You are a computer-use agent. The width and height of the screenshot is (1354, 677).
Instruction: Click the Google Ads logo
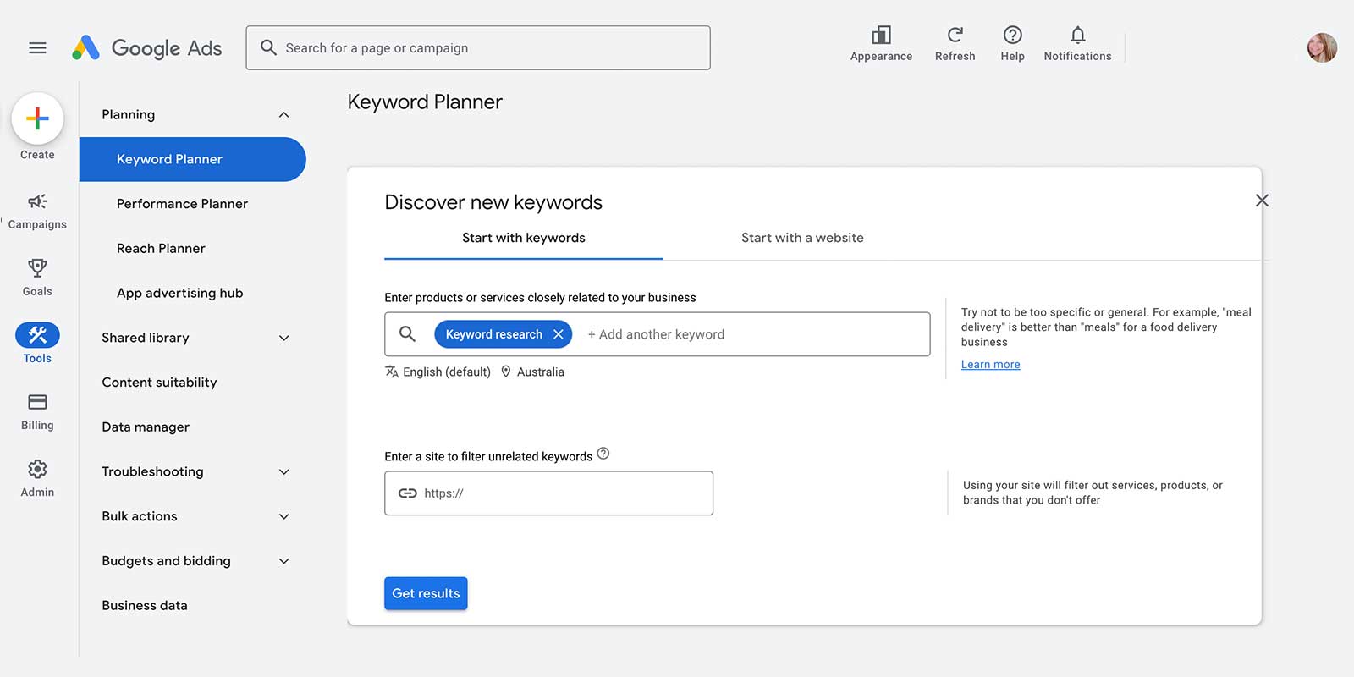[x=147, y=48]
